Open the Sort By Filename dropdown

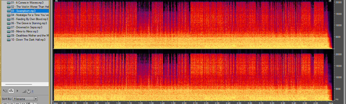pyautogui.click(x=25, y=99)
